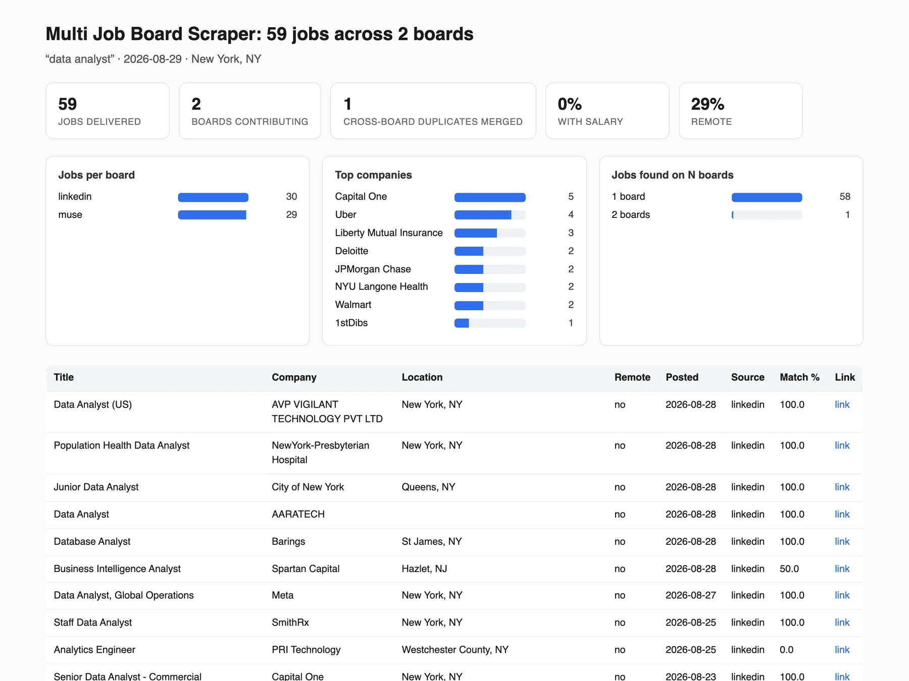Click the JPMorgan Chase label

pos(373,269)
